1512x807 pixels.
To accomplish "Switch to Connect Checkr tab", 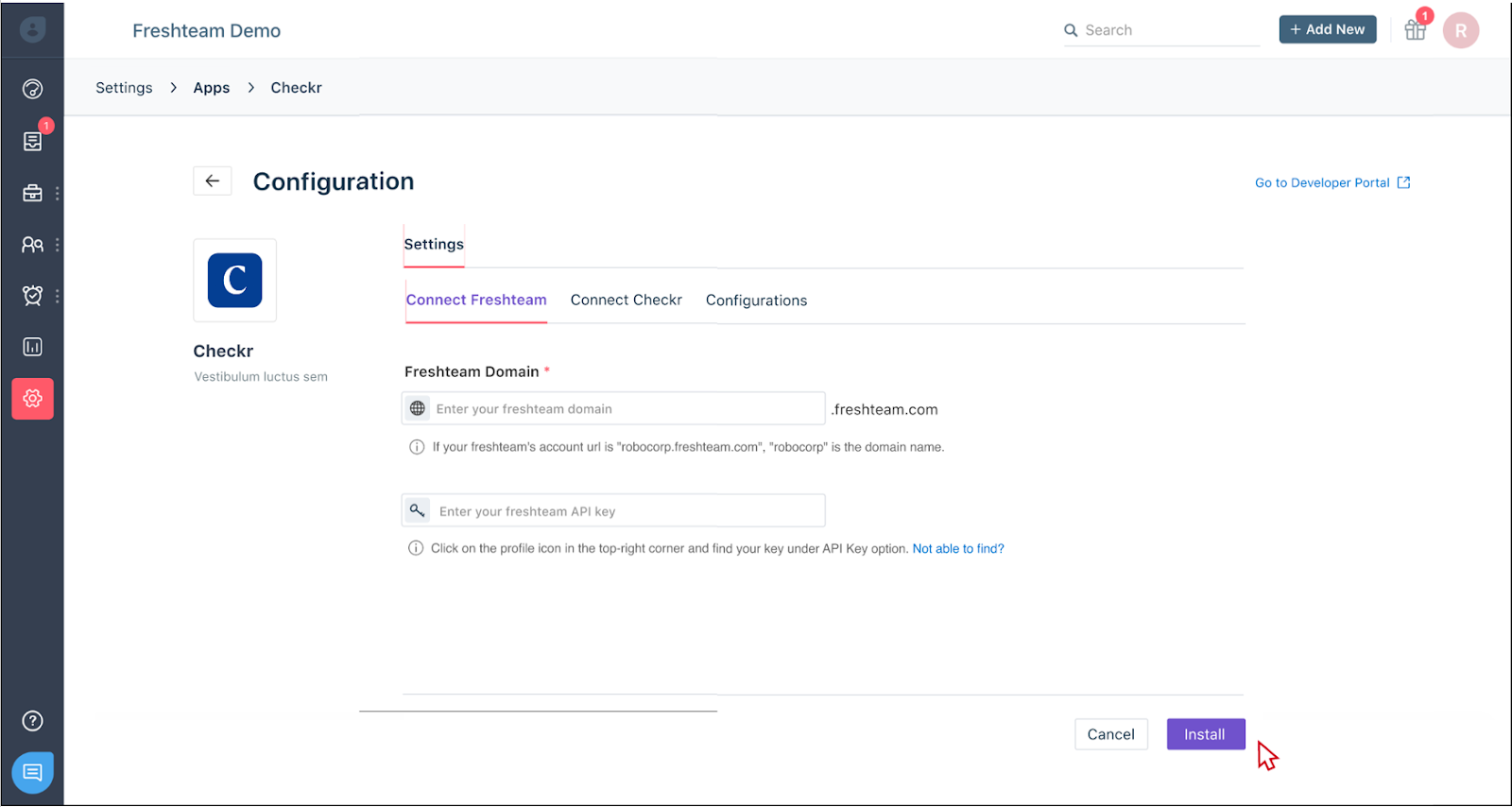I will pyautogui.click(x=627, y=300).
